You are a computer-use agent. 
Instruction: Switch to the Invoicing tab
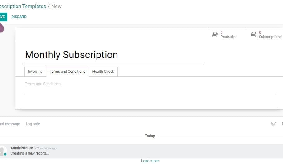[35, 72]
